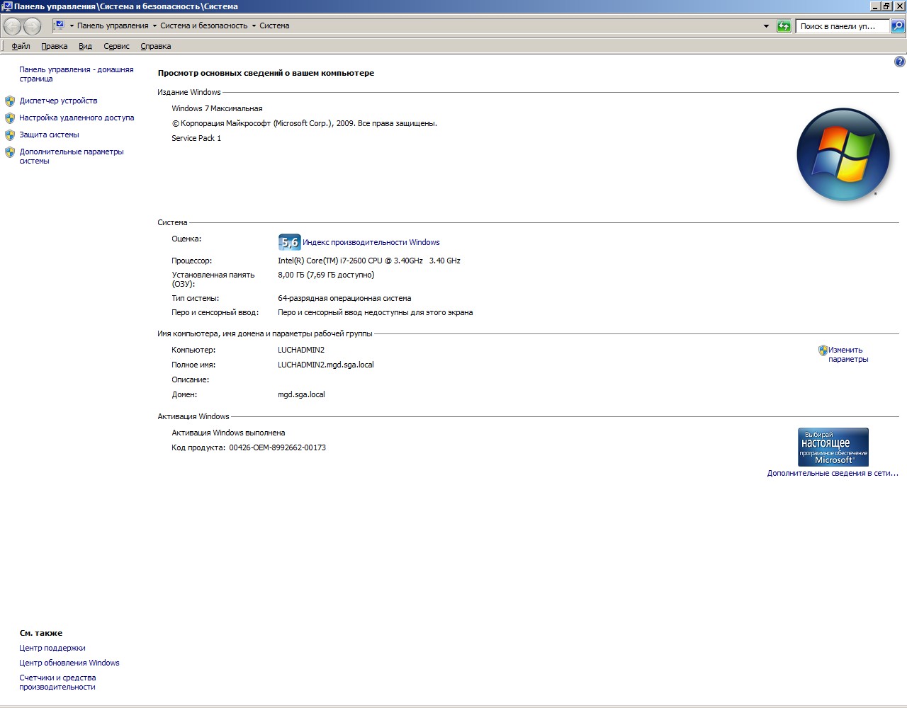The width and height of the screenshot is (907, 708).
Task: Open Индекс производительности Windows link
Action: (371, 242)
